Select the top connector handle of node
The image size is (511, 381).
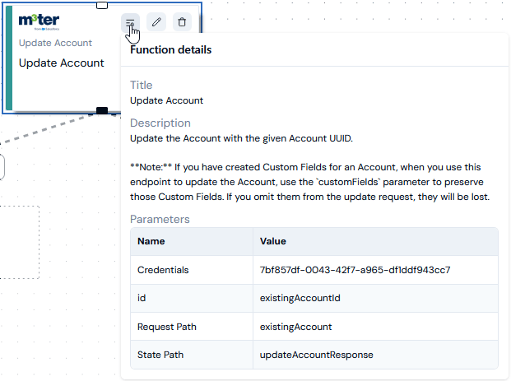coord(102,5)
